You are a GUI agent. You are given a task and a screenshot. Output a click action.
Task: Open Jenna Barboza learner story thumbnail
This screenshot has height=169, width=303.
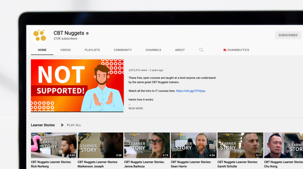147,145
